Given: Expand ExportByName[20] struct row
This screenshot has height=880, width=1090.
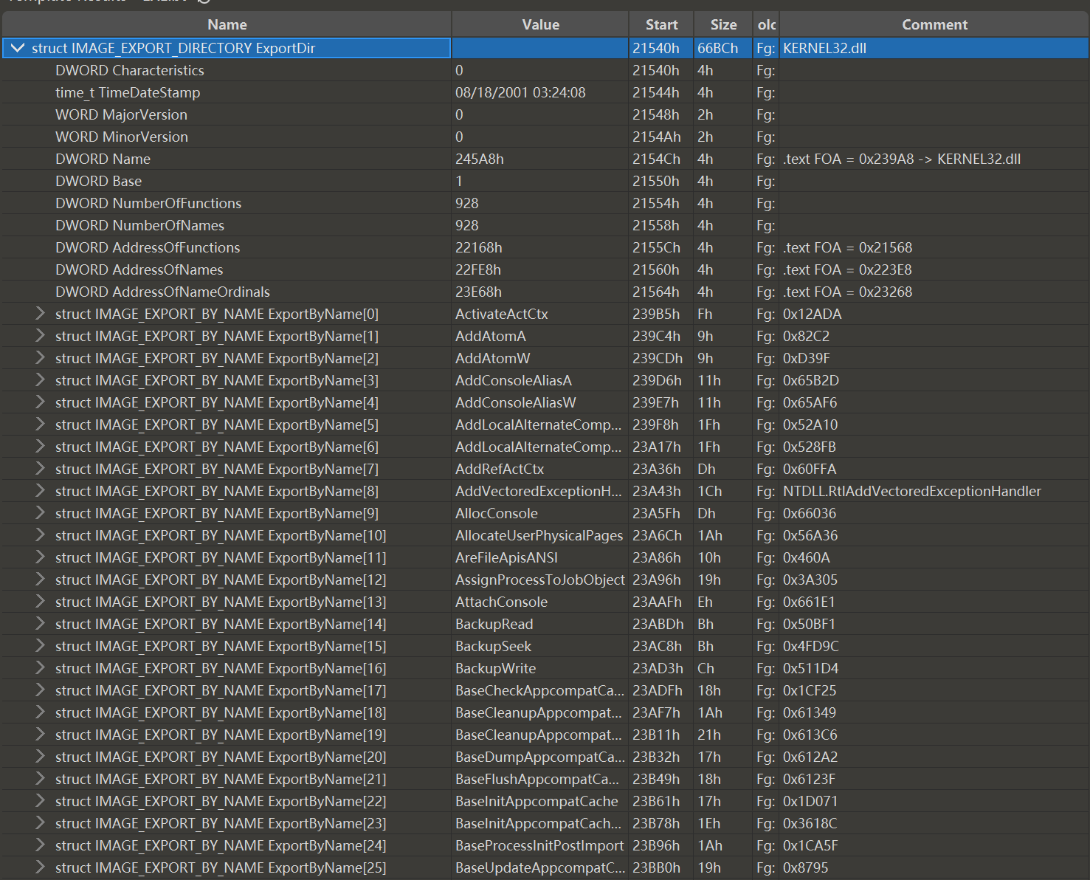Looking at the screenshot, I should point(41,757).
